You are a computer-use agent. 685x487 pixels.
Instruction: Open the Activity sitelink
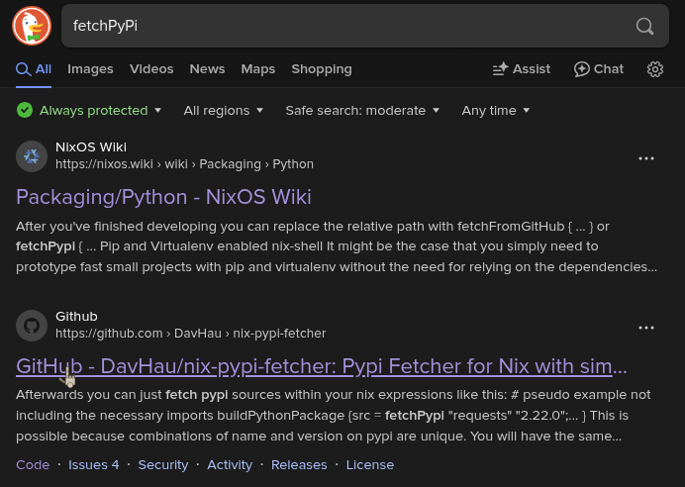click(230, 464)
